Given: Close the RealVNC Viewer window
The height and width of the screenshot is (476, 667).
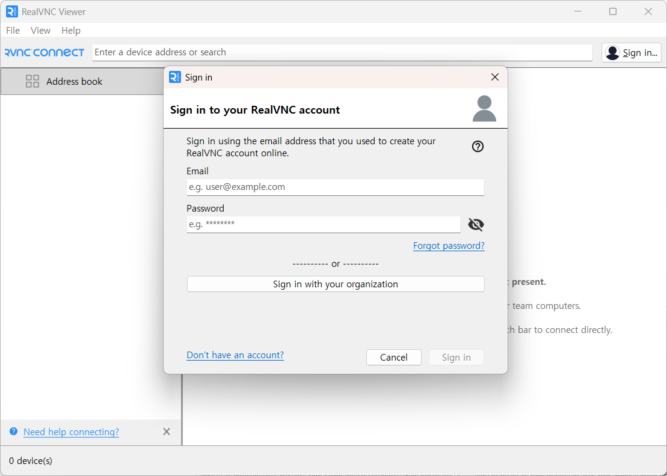Looking at the screenshot, I should 648,11.
